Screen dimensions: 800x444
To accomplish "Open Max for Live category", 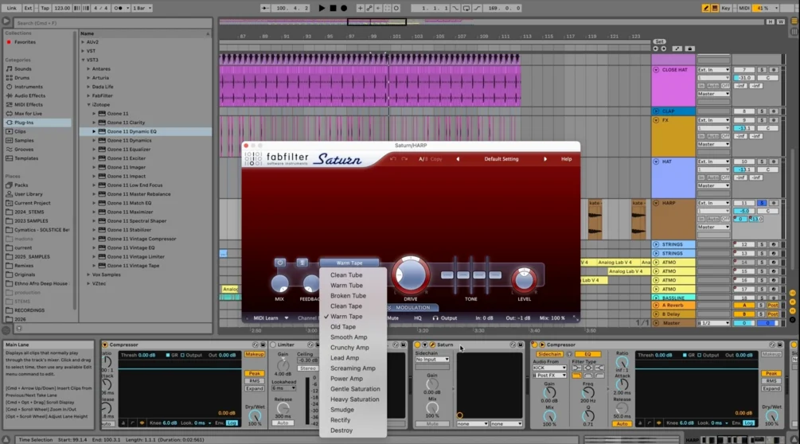I will click(28, 114).
